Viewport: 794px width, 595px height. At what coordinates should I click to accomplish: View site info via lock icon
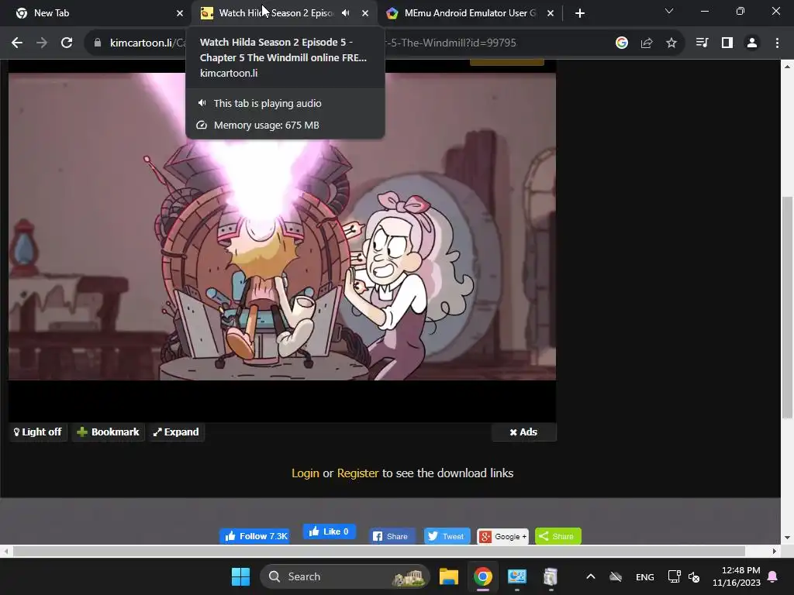point(98,43)
